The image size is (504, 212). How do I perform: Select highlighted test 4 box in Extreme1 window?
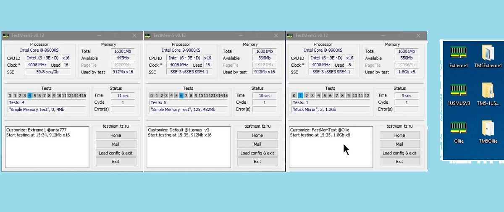click(29, 96)
